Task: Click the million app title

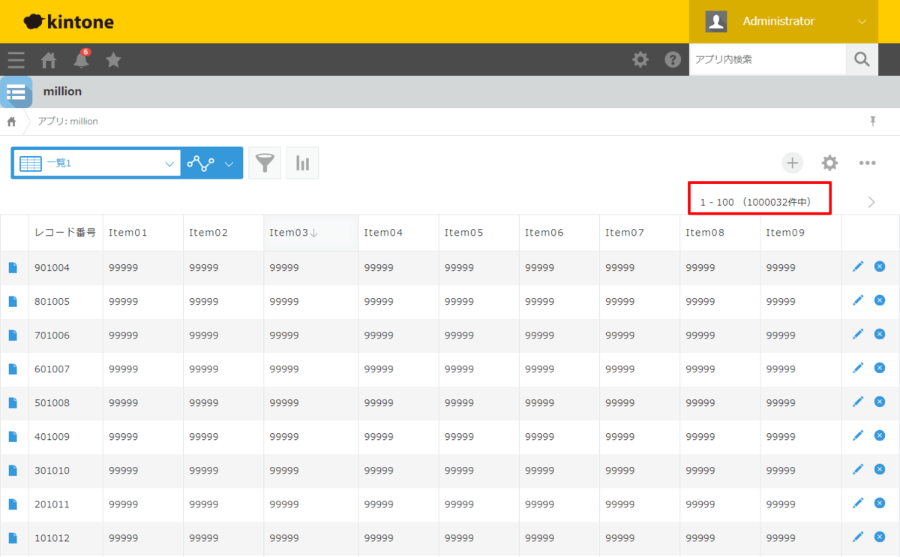Action: click(62, 92)
